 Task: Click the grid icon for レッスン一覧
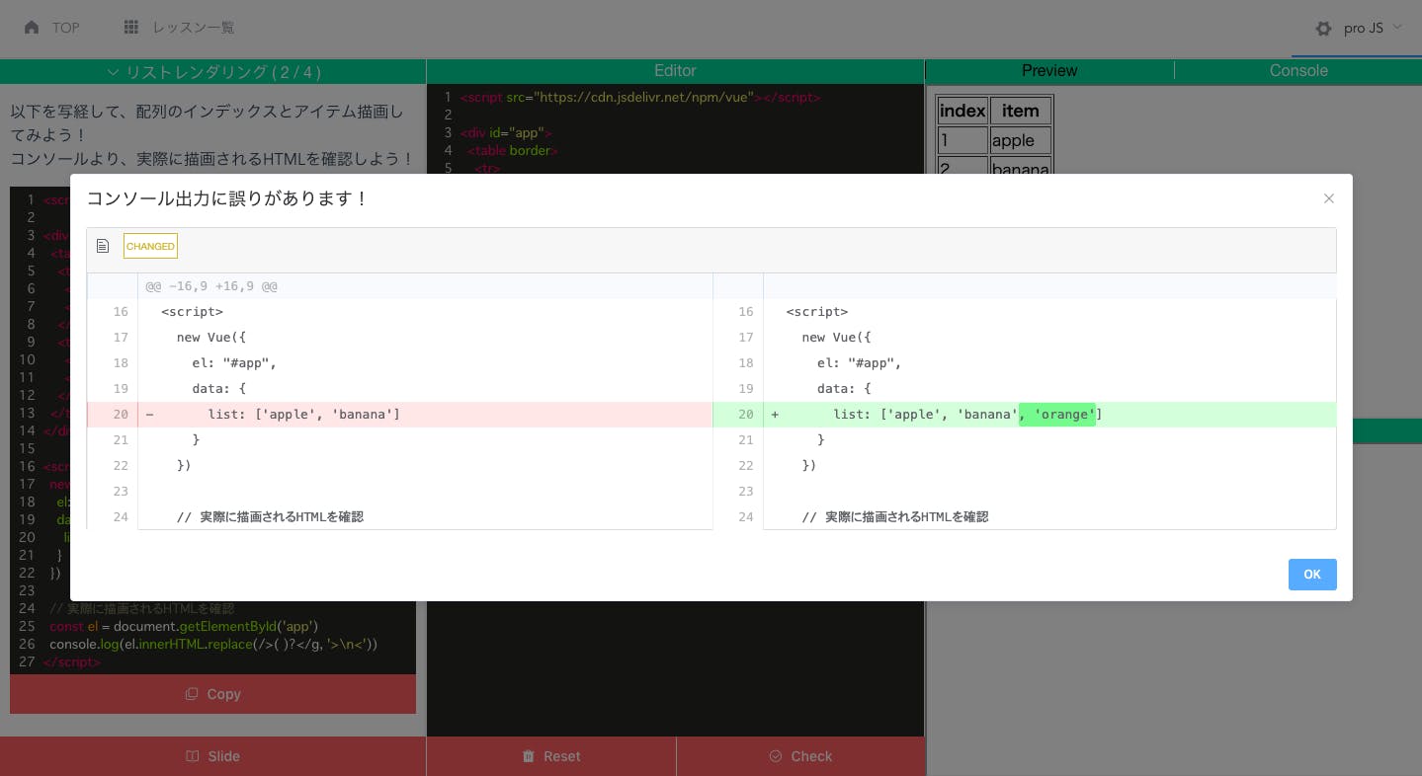[x=131, y=28]
